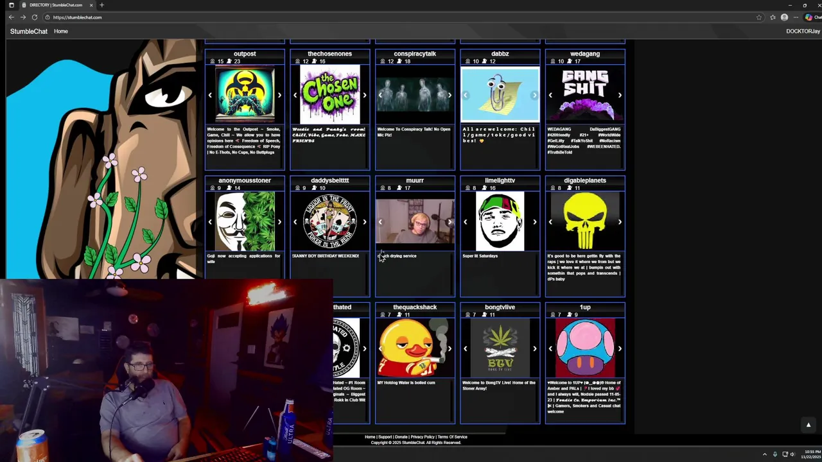This screenshot has height=462, width=822.
Task: Show next image in anonymousstoner card
Action: [279, 222]
